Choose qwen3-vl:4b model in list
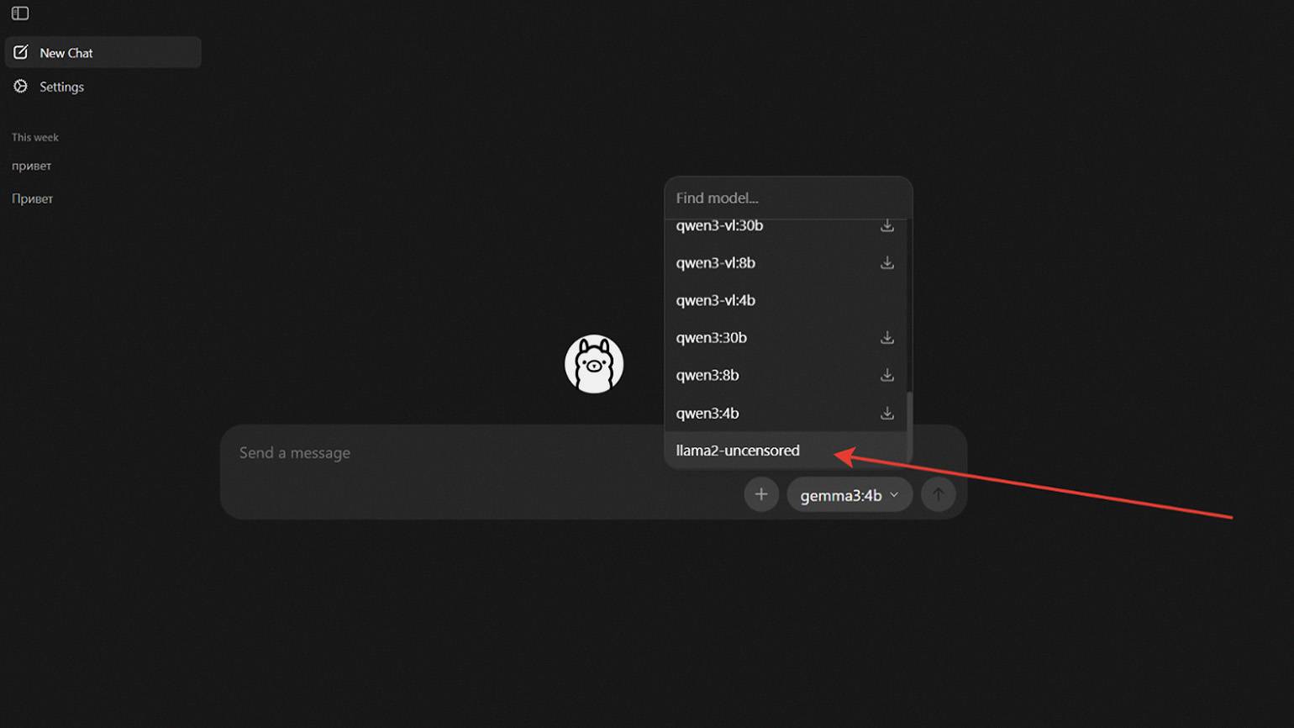The height and width of the screenshot is (728, 1294). 716,300
